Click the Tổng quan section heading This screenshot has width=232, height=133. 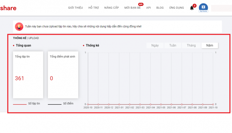(24, 45)
